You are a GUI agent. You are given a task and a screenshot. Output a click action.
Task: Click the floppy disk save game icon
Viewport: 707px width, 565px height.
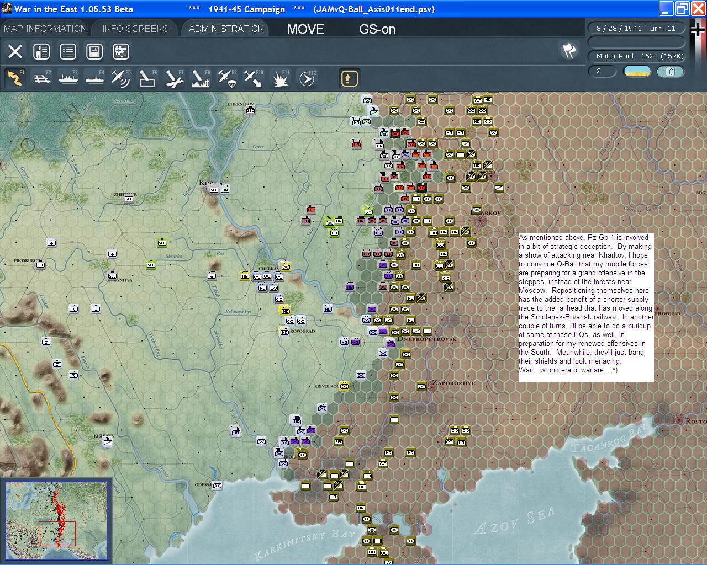coord(94,51)
